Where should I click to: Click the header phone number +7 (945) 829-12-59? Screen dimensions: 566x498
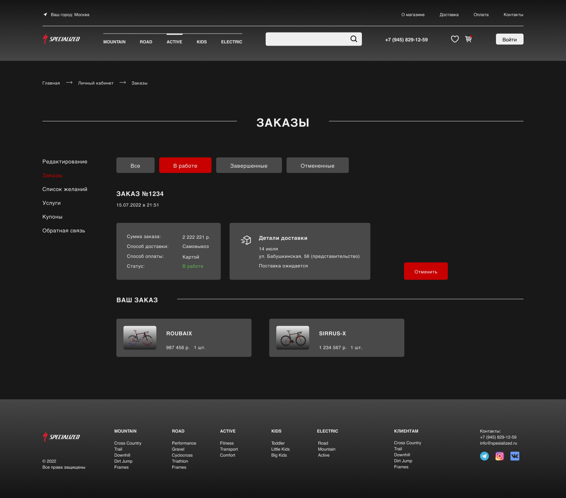406,40
